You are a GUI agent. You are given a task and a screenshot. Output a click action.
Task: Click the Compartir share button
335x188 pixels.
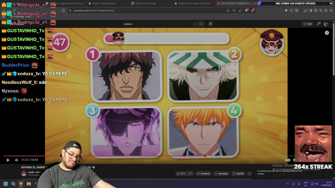pyautogui.click(x=203, y=173)
